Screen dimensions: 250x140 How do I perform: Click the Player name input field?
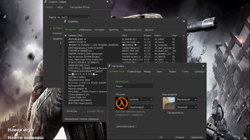coord(134,86)
